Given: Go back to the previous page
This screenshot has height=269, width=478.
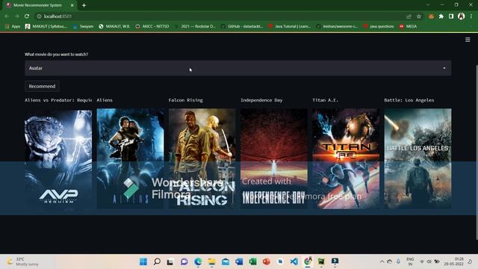Looking at the screenshot, I should 7,16.
